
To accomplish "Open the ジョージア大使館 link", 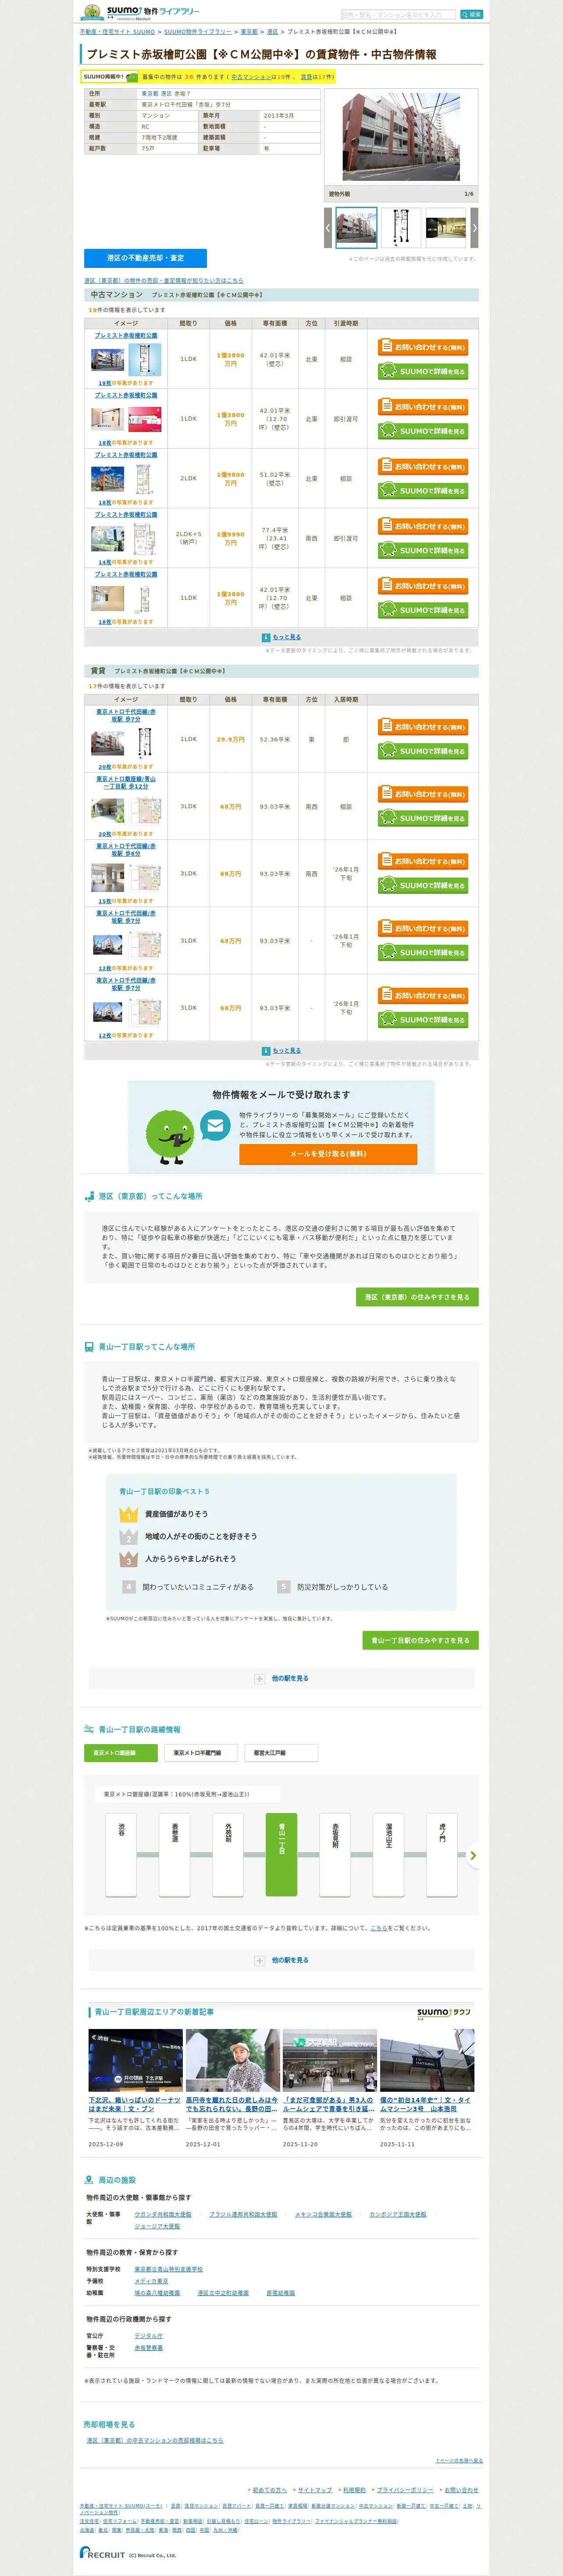I will tap(158, 2227).
